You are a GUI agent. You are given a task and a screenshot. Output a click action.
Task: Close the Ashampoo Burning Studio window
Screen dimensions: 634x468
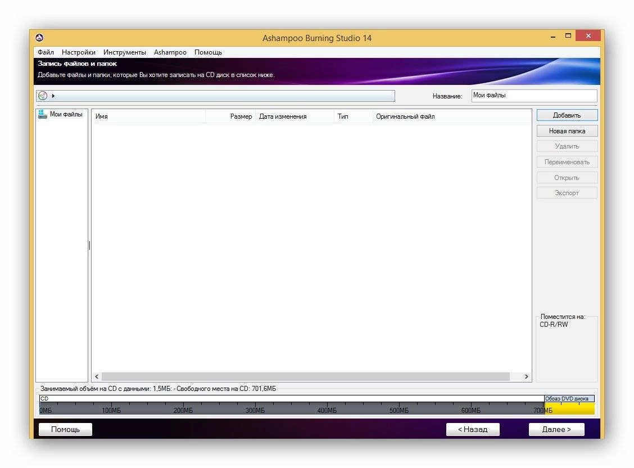pyautogui.click(x=588, y=35)
